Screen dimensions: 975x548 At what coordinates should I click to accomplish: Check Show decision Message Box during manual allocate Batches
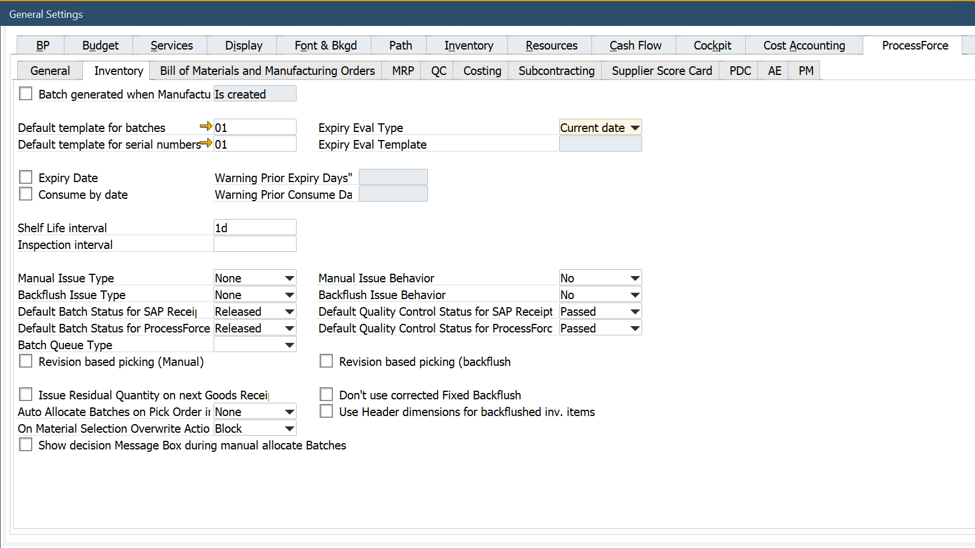[x=25, y=444]
